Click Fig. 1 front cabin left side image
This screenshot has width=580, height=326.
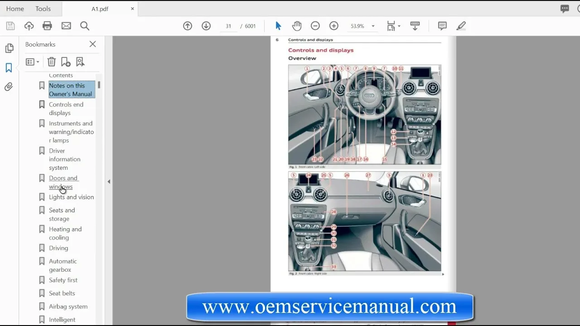click(x=364, y=115)
